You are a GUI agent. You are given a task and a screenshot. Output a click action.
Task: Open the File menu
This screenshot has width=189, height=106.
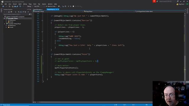click(2, 4)
